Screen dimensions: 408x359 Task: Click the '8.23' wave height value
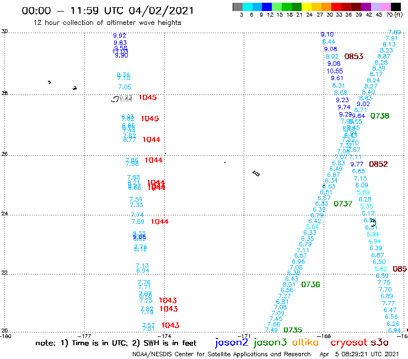(386, 50)
